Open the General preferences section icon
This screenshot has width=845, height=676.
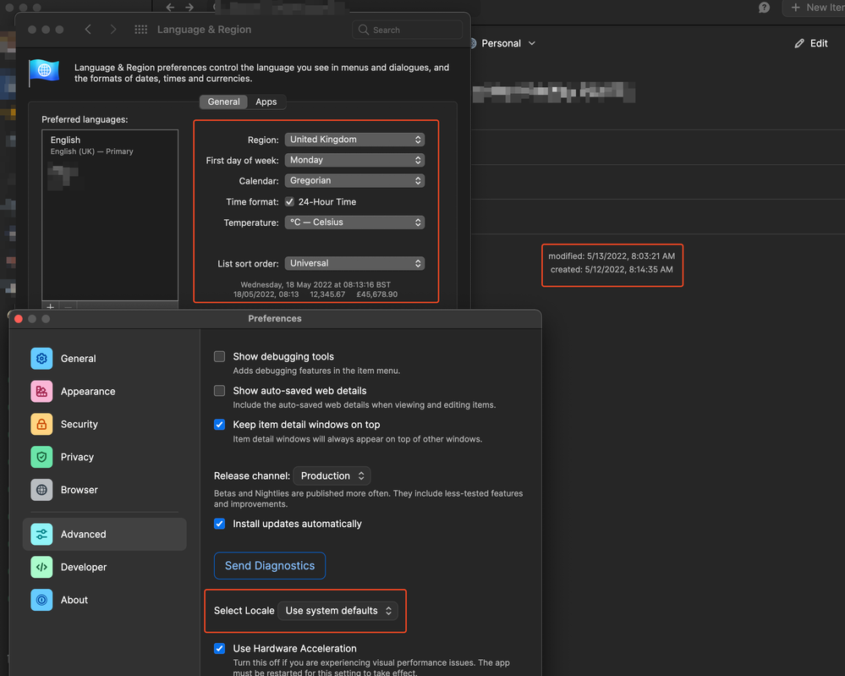41,359
